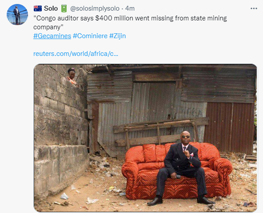This screenshot has width=263, height=213.
Task: Click the rust-red corrugated metal panel in photo
Action: click(x=229, y=128)
